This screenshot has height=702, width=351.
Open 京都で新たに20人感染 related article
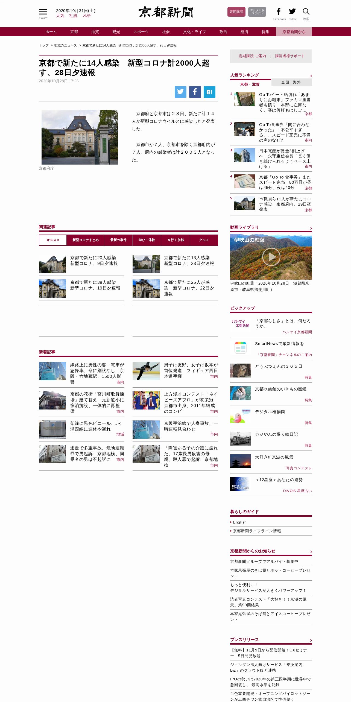[94, 261]
